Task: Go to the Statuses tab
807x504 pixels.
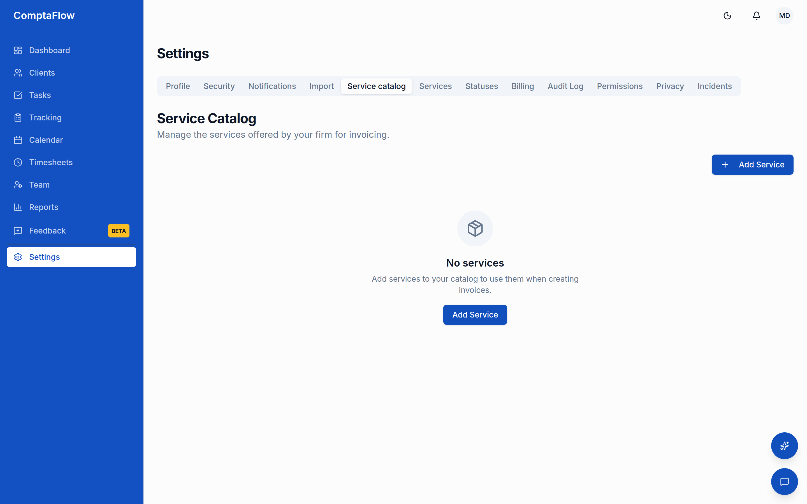Action: point(481,86)
